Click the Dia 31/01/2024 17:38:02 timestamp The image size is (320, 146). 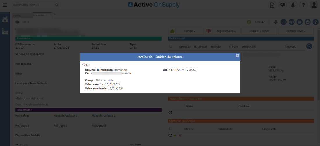[x=180, y=70]
